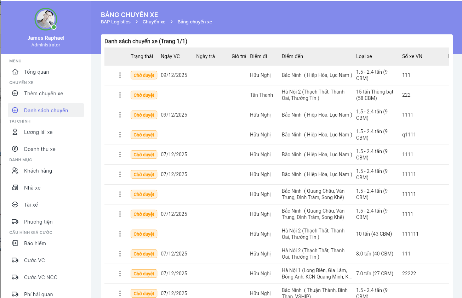This screenshot has width=462, height=298.
Task: Click the building icon beside Nhà xe
Action: (x=15, y=188)
